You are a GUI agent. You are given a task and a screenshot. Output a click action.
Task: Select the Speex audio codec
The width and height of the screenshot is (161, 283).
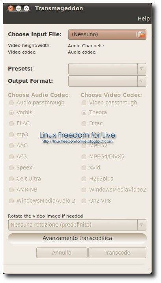11,168
